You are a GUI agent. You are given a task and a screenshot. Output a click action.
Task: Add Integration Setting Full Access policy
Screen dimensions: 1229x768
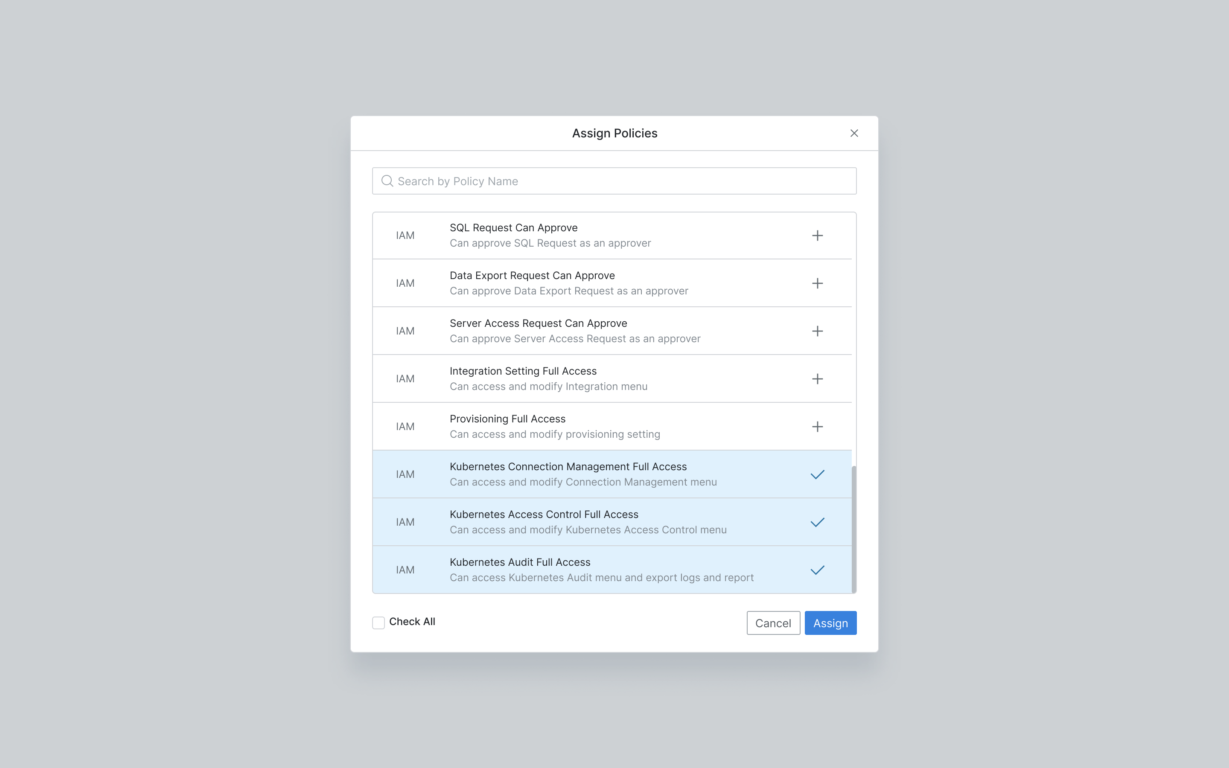point(817,379)
